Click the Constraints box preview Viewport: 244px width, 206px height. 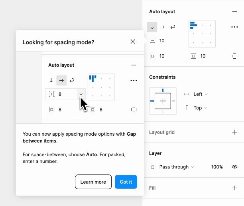click(x=163, y=101)
